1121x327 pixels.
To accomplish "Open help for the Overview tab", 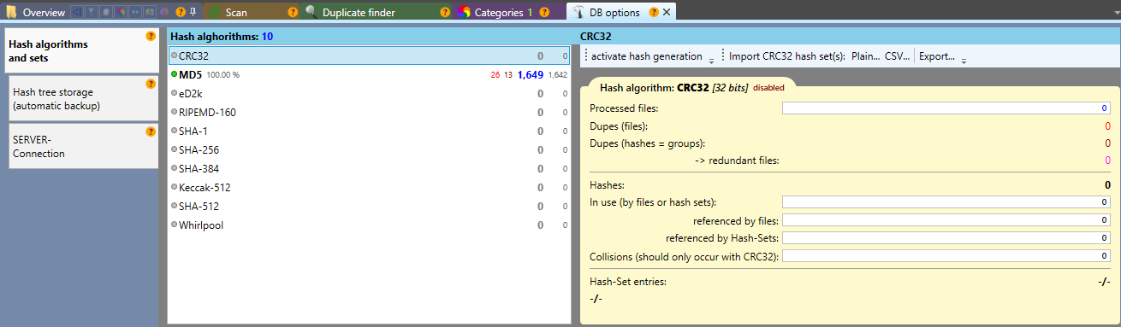I will pyautogui.click(x=180, y=13).
